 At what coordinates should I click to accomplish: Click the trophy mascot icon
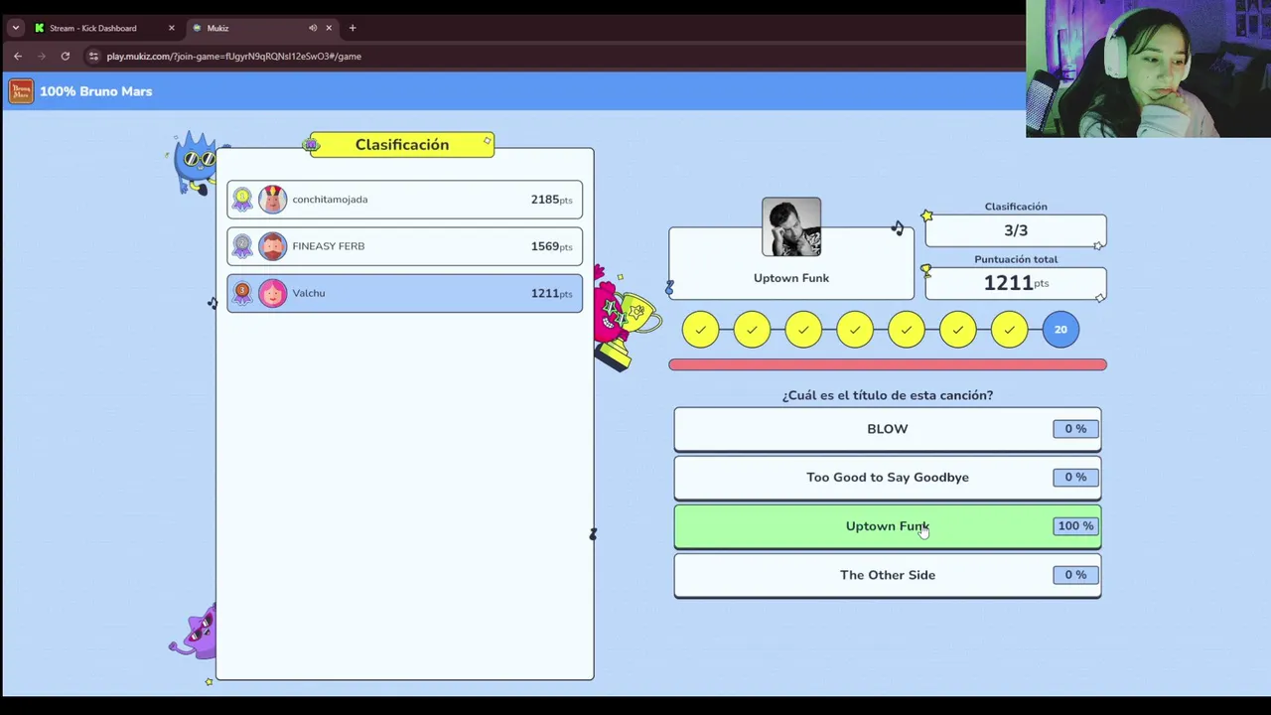(x=626, y=320)
